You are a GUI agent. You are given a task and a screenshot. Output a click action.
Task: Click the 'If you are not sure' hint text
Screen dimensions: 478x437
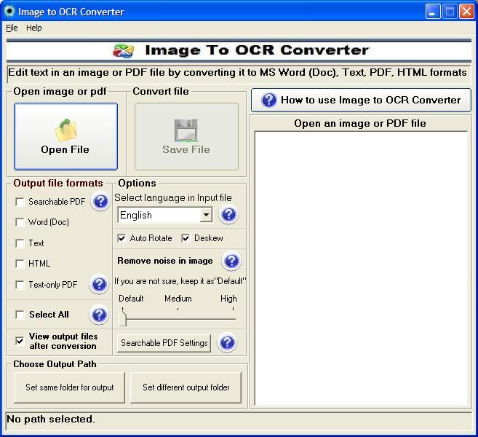180,281
